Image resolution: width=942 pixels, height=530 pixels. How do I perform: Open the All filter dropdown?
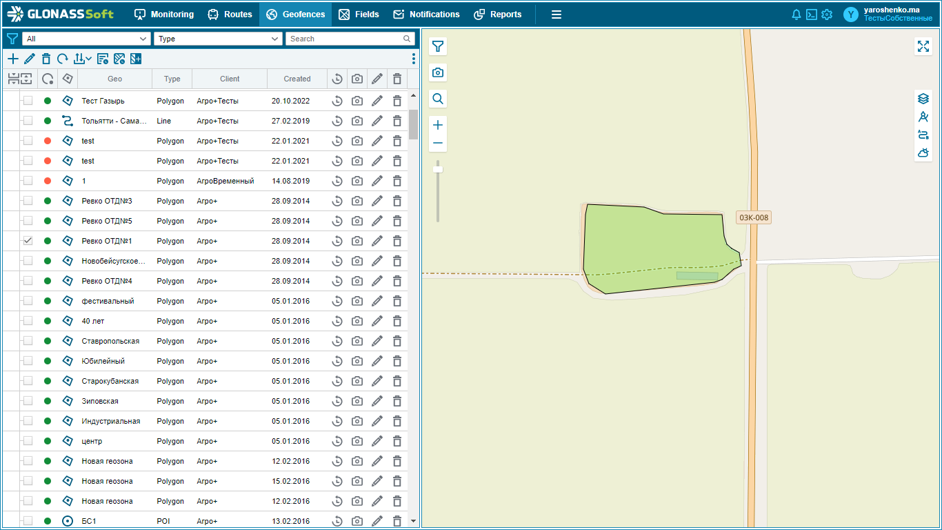tap(86, 39)
